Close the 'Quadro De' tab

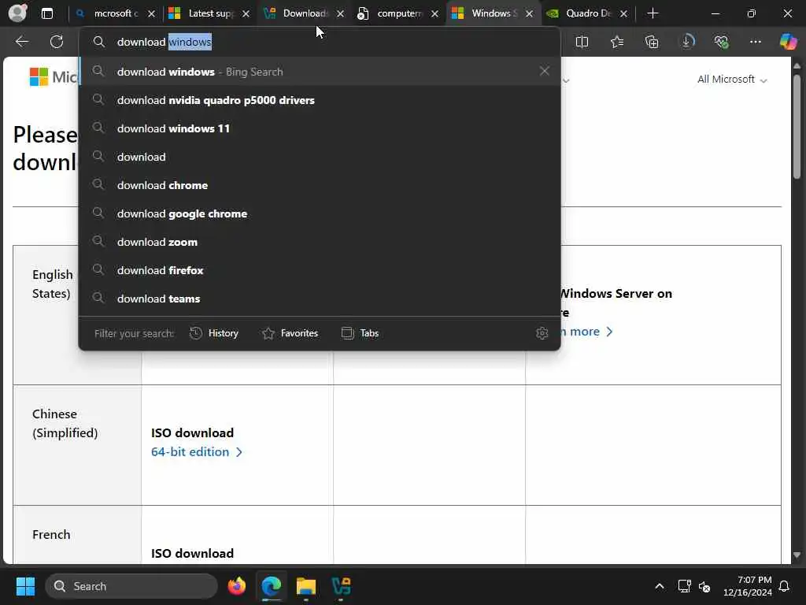[x=623, y=14]
